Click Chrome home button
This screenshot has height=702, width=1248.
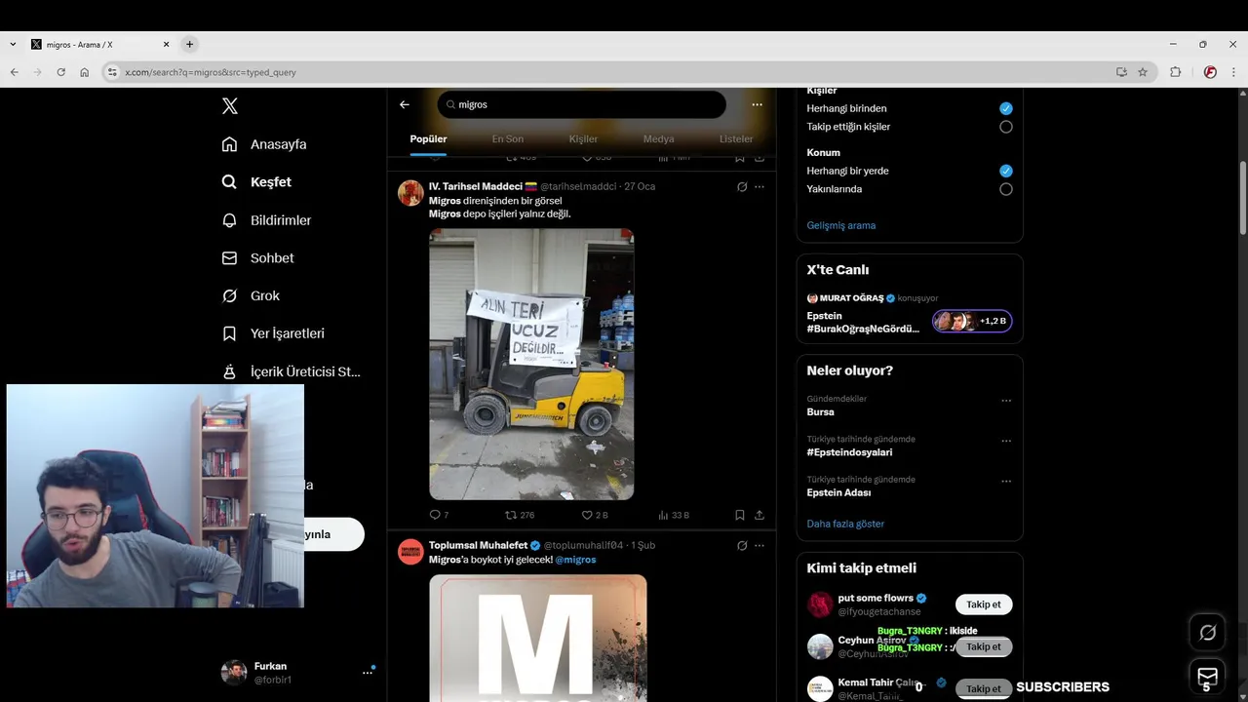tap(85, 72)
